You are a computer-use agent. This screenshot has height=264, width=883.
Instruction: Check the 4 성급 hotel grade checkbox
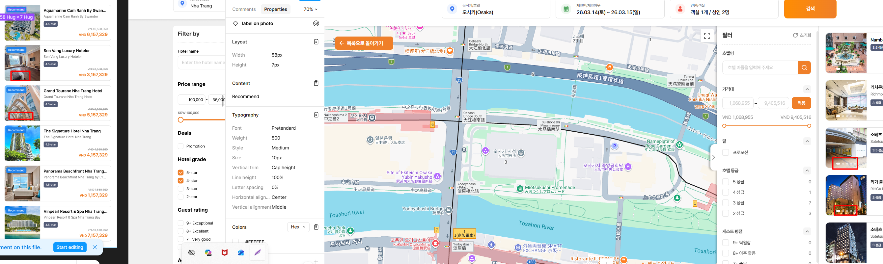coord(725,193)
